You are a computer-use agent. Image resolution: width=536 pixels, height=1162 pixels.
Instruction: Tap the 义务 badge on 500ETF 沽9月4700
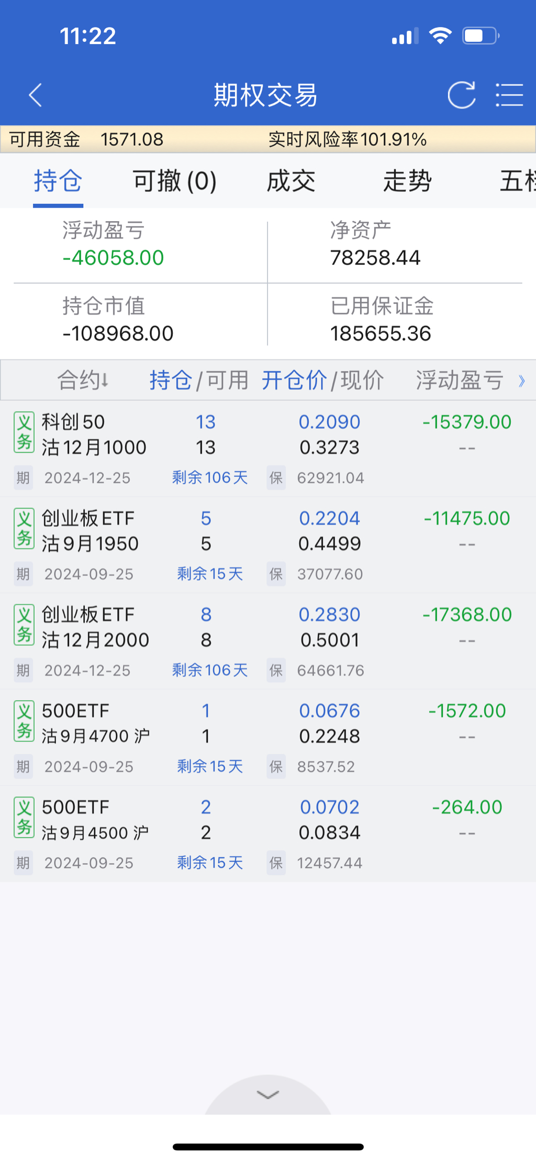24,721
